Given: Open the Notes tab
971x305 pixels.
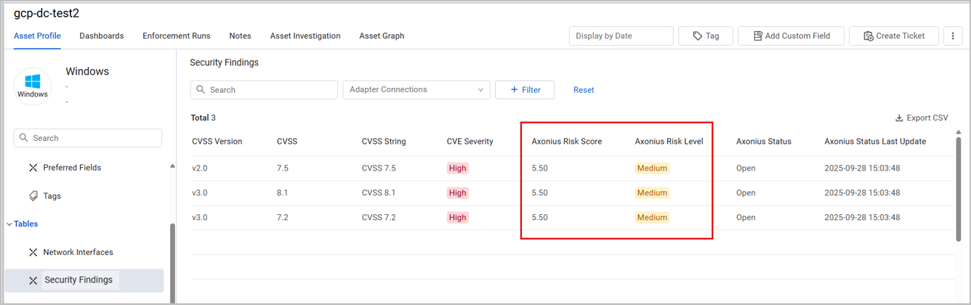Looking at the screenshot, I should pos(240,36).
